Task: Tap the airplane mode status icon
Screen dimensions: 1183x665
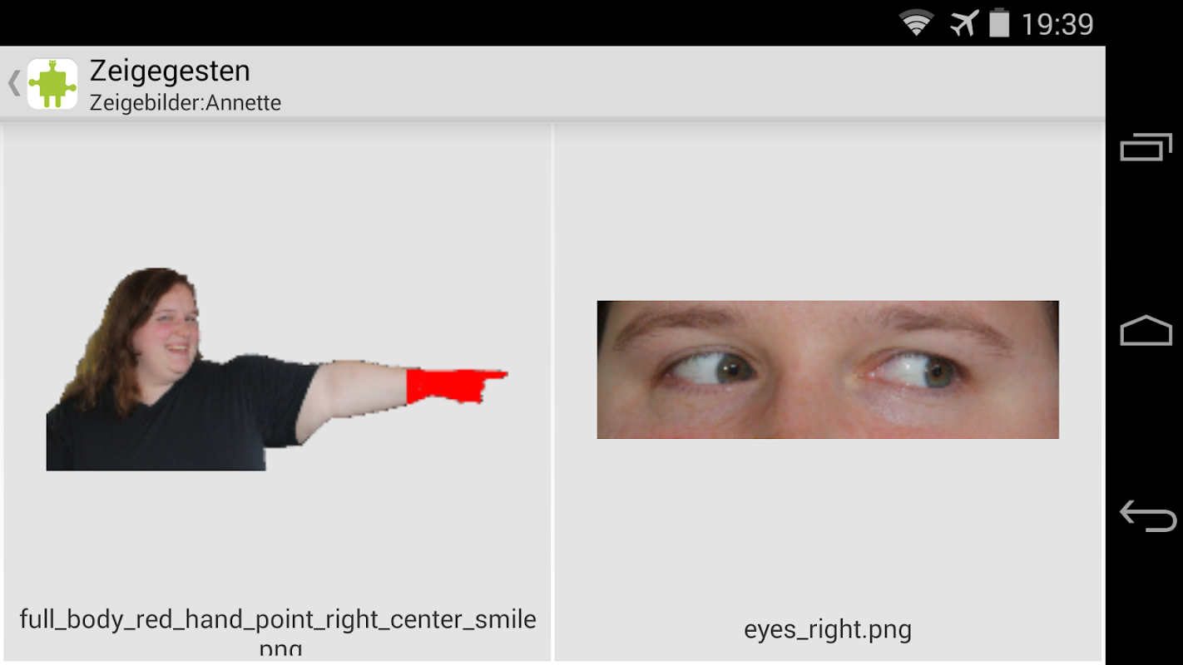Action: coord(964,23)
